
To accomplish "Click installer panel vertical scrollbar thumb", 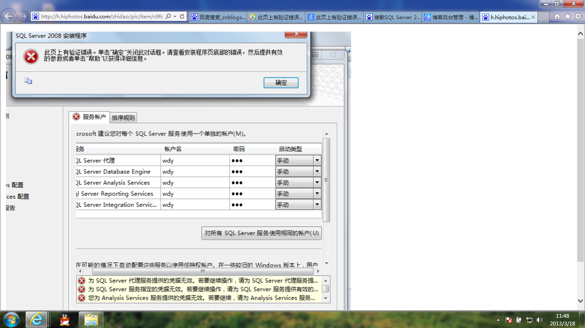I will (x=326, y=180).
